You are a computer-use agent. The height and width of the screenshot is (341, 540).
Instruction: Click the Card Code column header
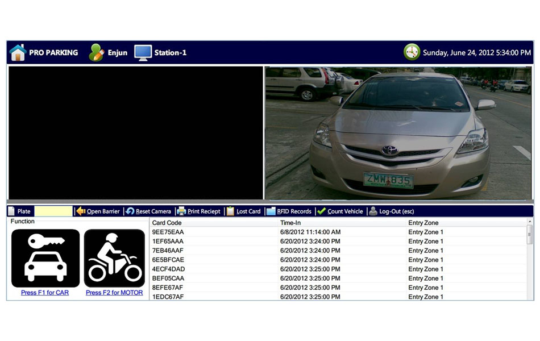(x=167, y=223)
